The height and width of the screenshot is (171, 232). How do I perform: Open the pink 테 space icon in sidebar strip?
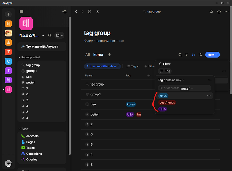pos(9,90)
